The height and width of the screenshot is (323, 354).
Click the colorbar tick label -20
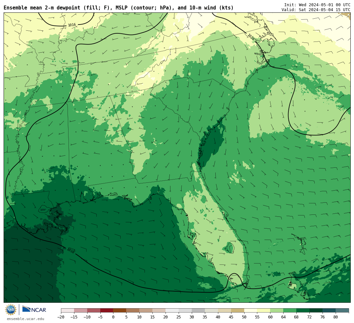click(61, 317)
